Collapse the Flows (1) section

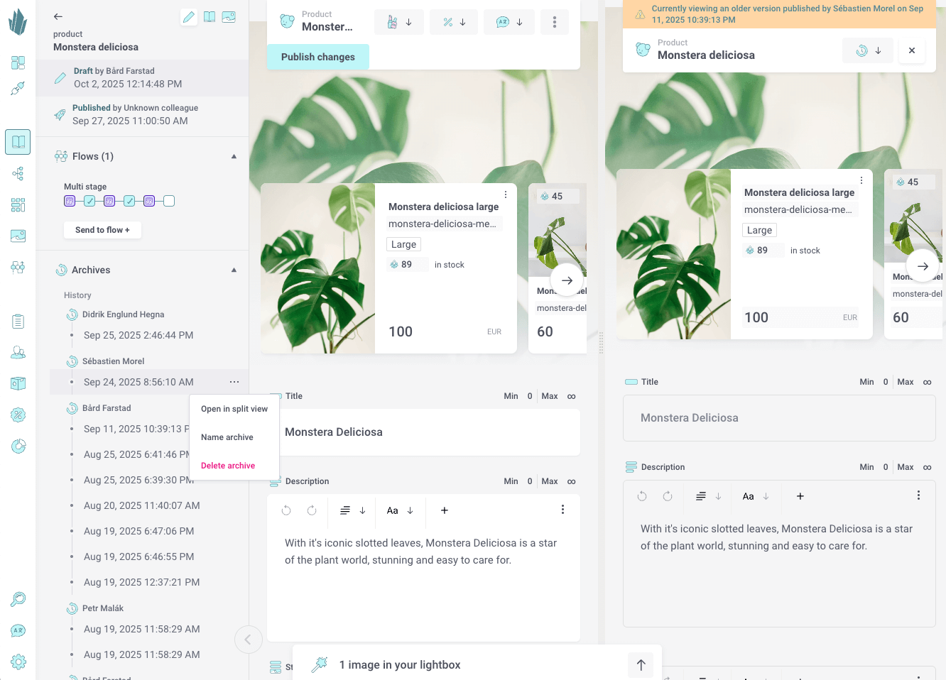(x=234, y=156)
